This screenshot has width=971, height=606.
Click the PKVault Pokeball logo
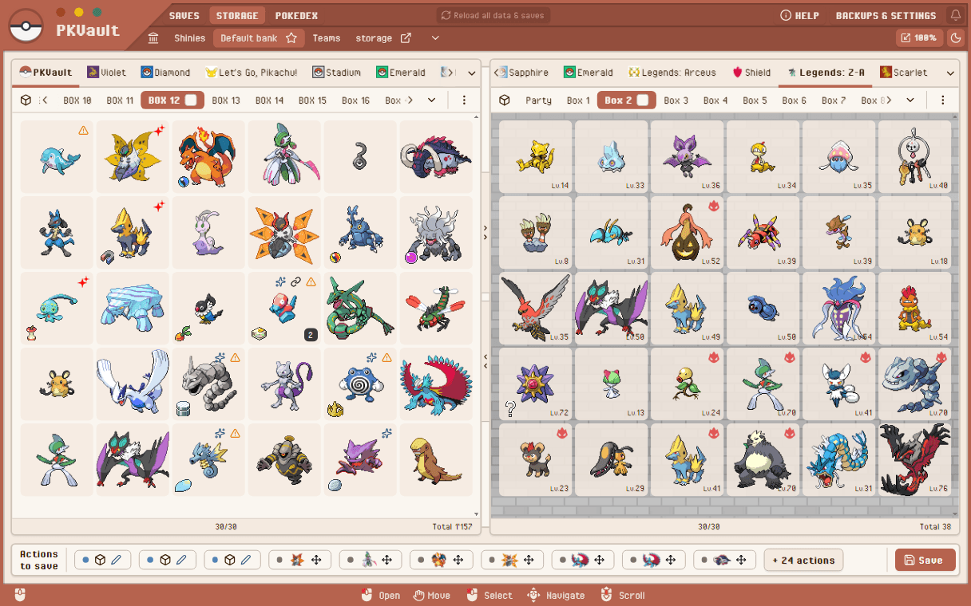point(26,27)
